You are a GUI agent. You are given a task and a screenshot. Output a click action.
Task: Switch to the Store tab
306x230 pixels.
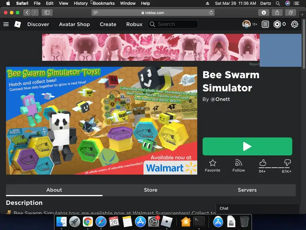tap(151, 190)
